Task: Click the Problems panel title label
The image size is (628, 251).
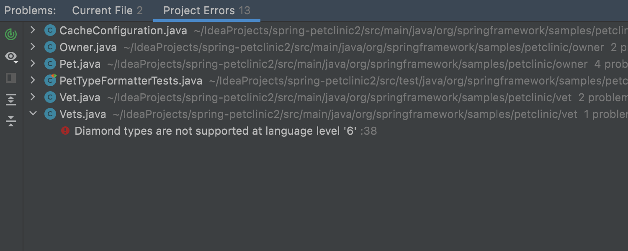Action: pos(30,10)
